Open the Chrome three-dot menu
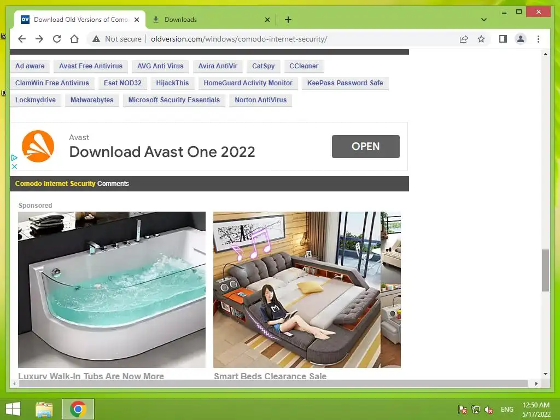 pos(538,39)
